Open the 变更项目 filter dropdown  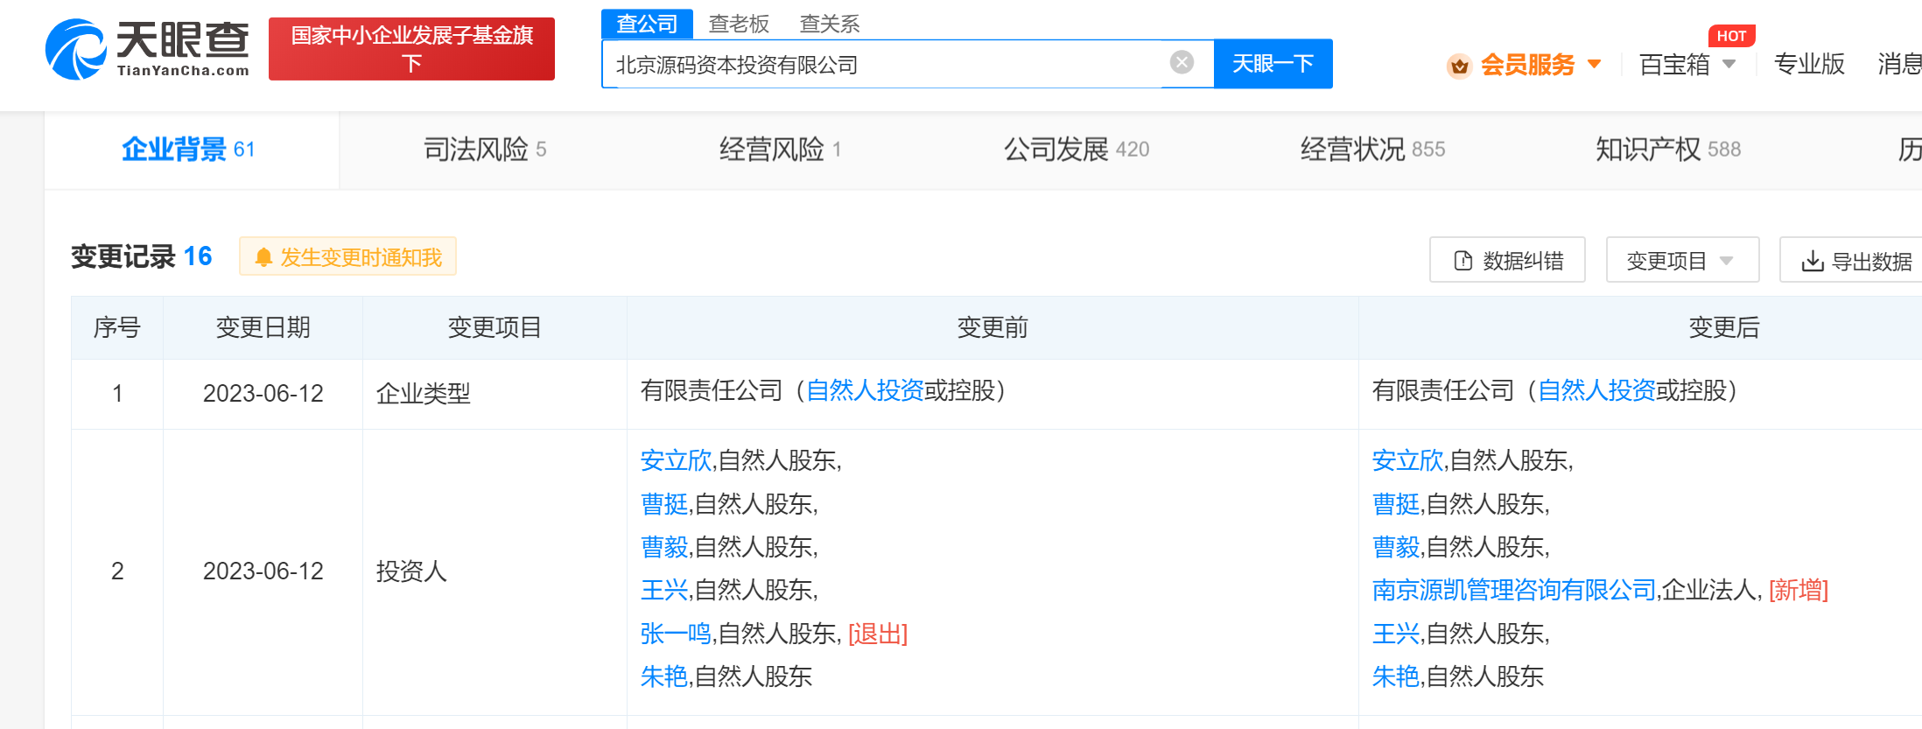pyautogui.click(x=1681, y=261)
